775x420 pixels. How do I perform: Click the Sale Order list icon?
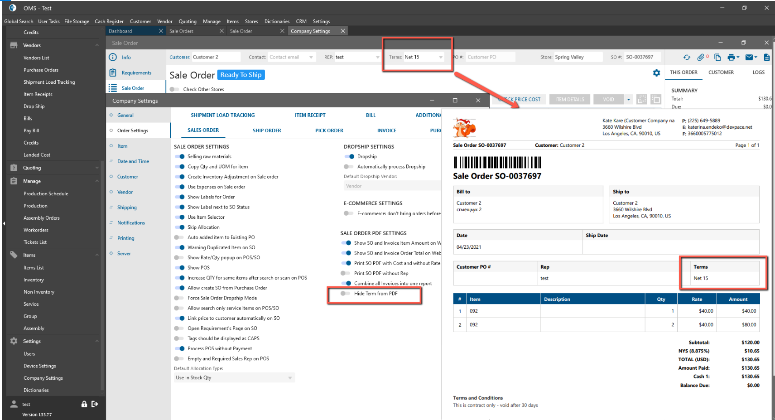tap(113, 88)
